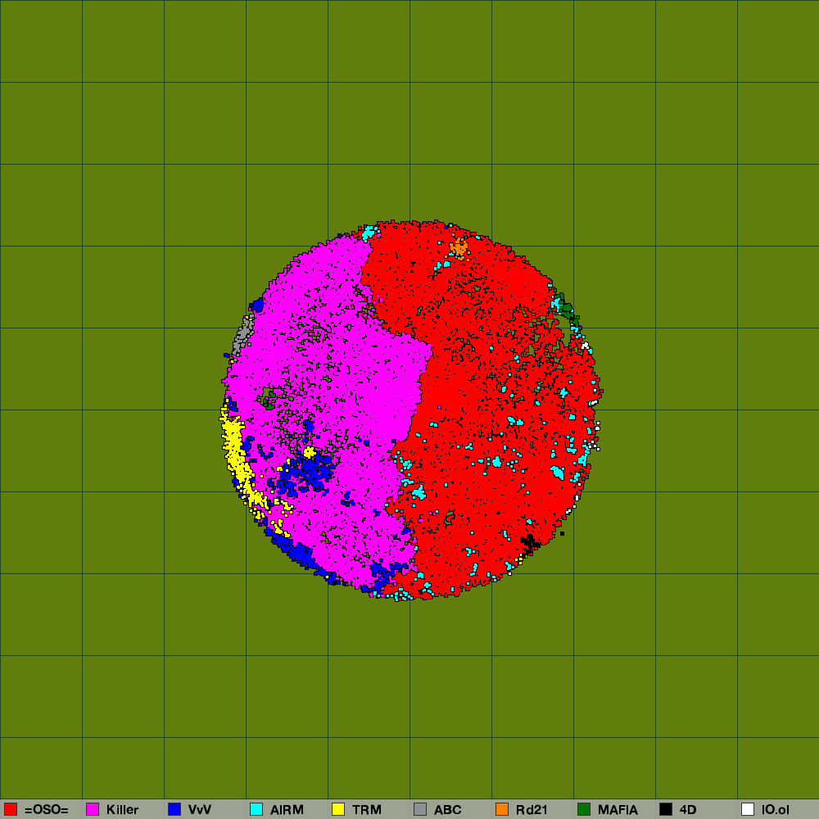Image resolution: width=819 pixels, height=819 pixels.
Task: Select the Killer legend label
Action: coord(122,810)
